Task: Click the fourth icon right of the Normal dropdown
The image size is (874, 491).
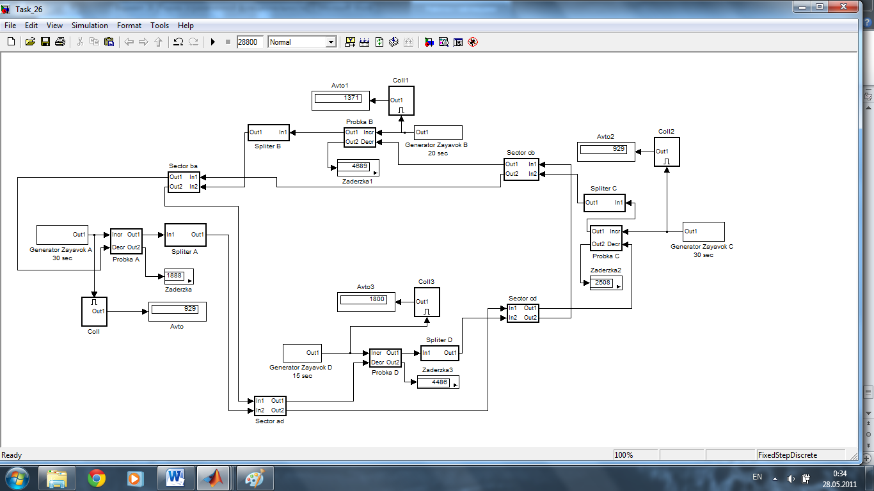Action: 394,42
